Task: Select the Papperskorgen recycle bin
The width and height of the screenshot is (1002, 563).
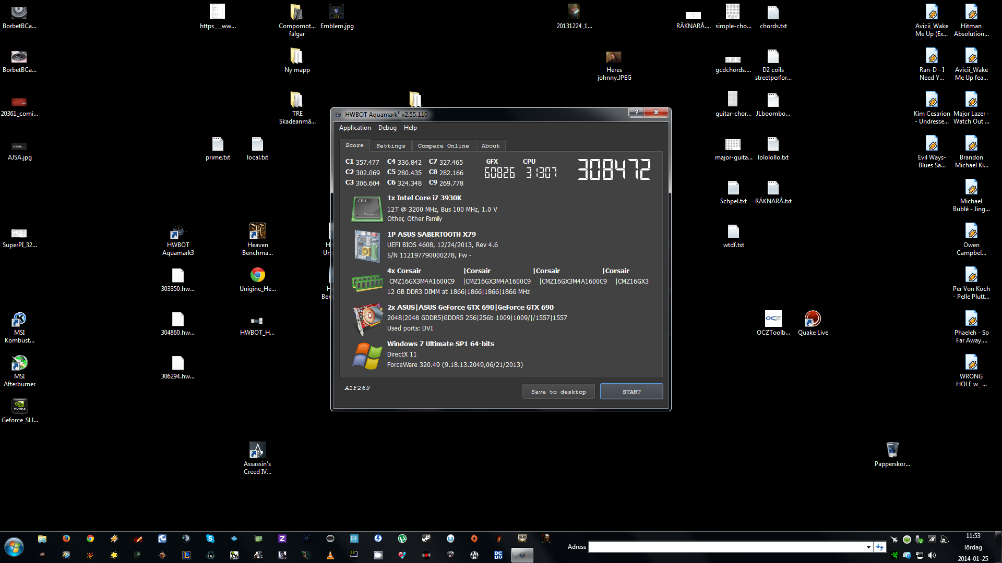Action: click(892, 455)
